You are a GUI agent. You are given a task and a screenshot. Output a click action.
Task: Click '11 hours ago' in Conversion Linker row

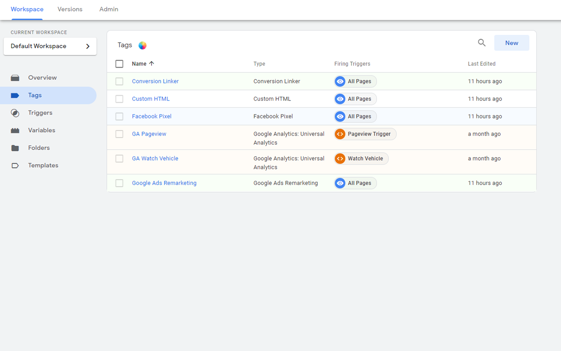485,81
